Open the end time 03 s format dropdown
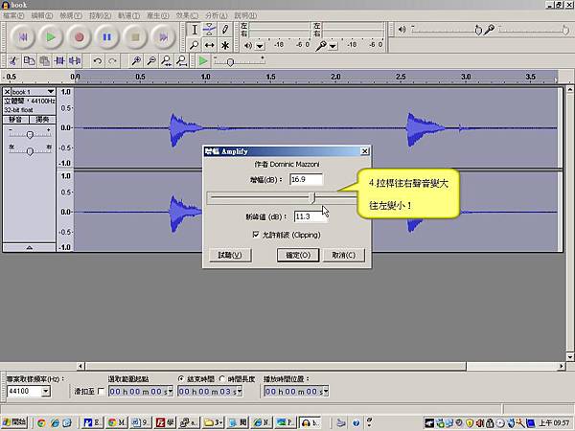575x431 pixels. [240, 392]
